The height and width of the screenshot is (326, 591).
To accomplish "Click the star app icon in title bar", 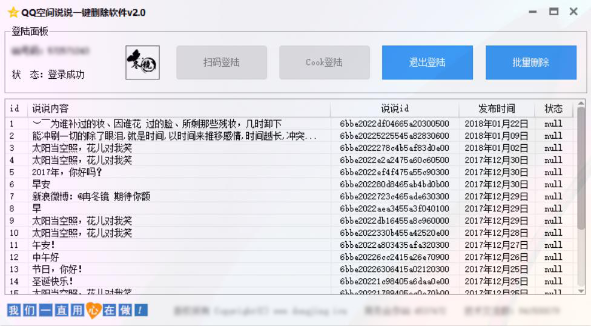I will coord(13,13).
